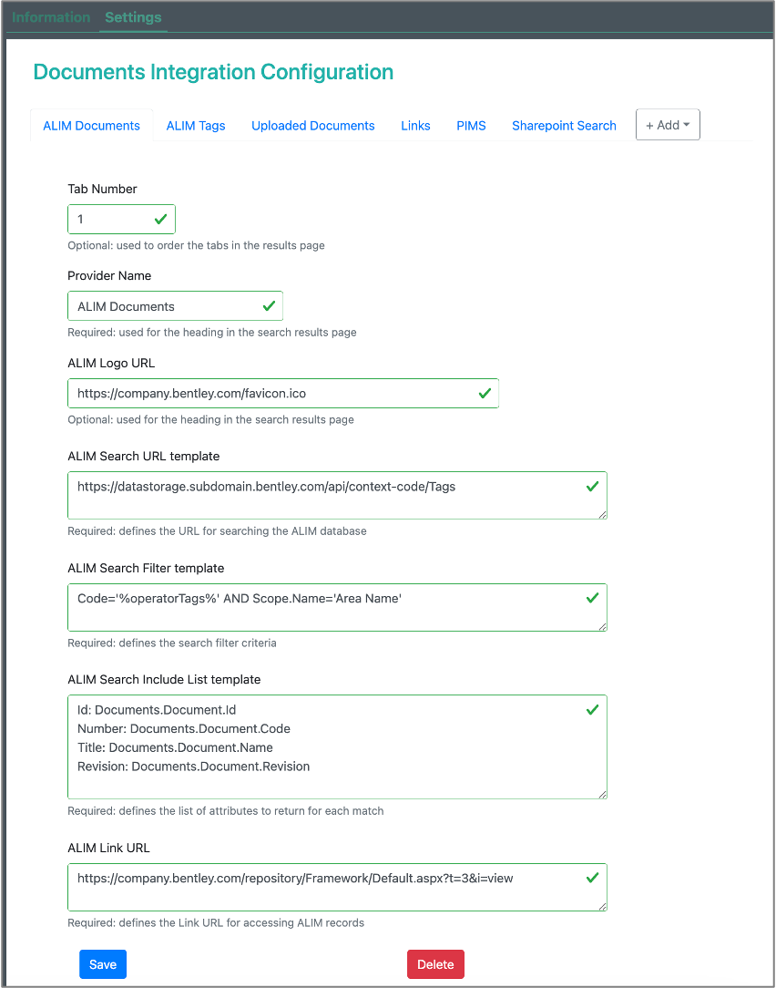Screen dimensions: 776x988
Task: Click the ALIM Search Filter template label
Action: tap(146, 568)
